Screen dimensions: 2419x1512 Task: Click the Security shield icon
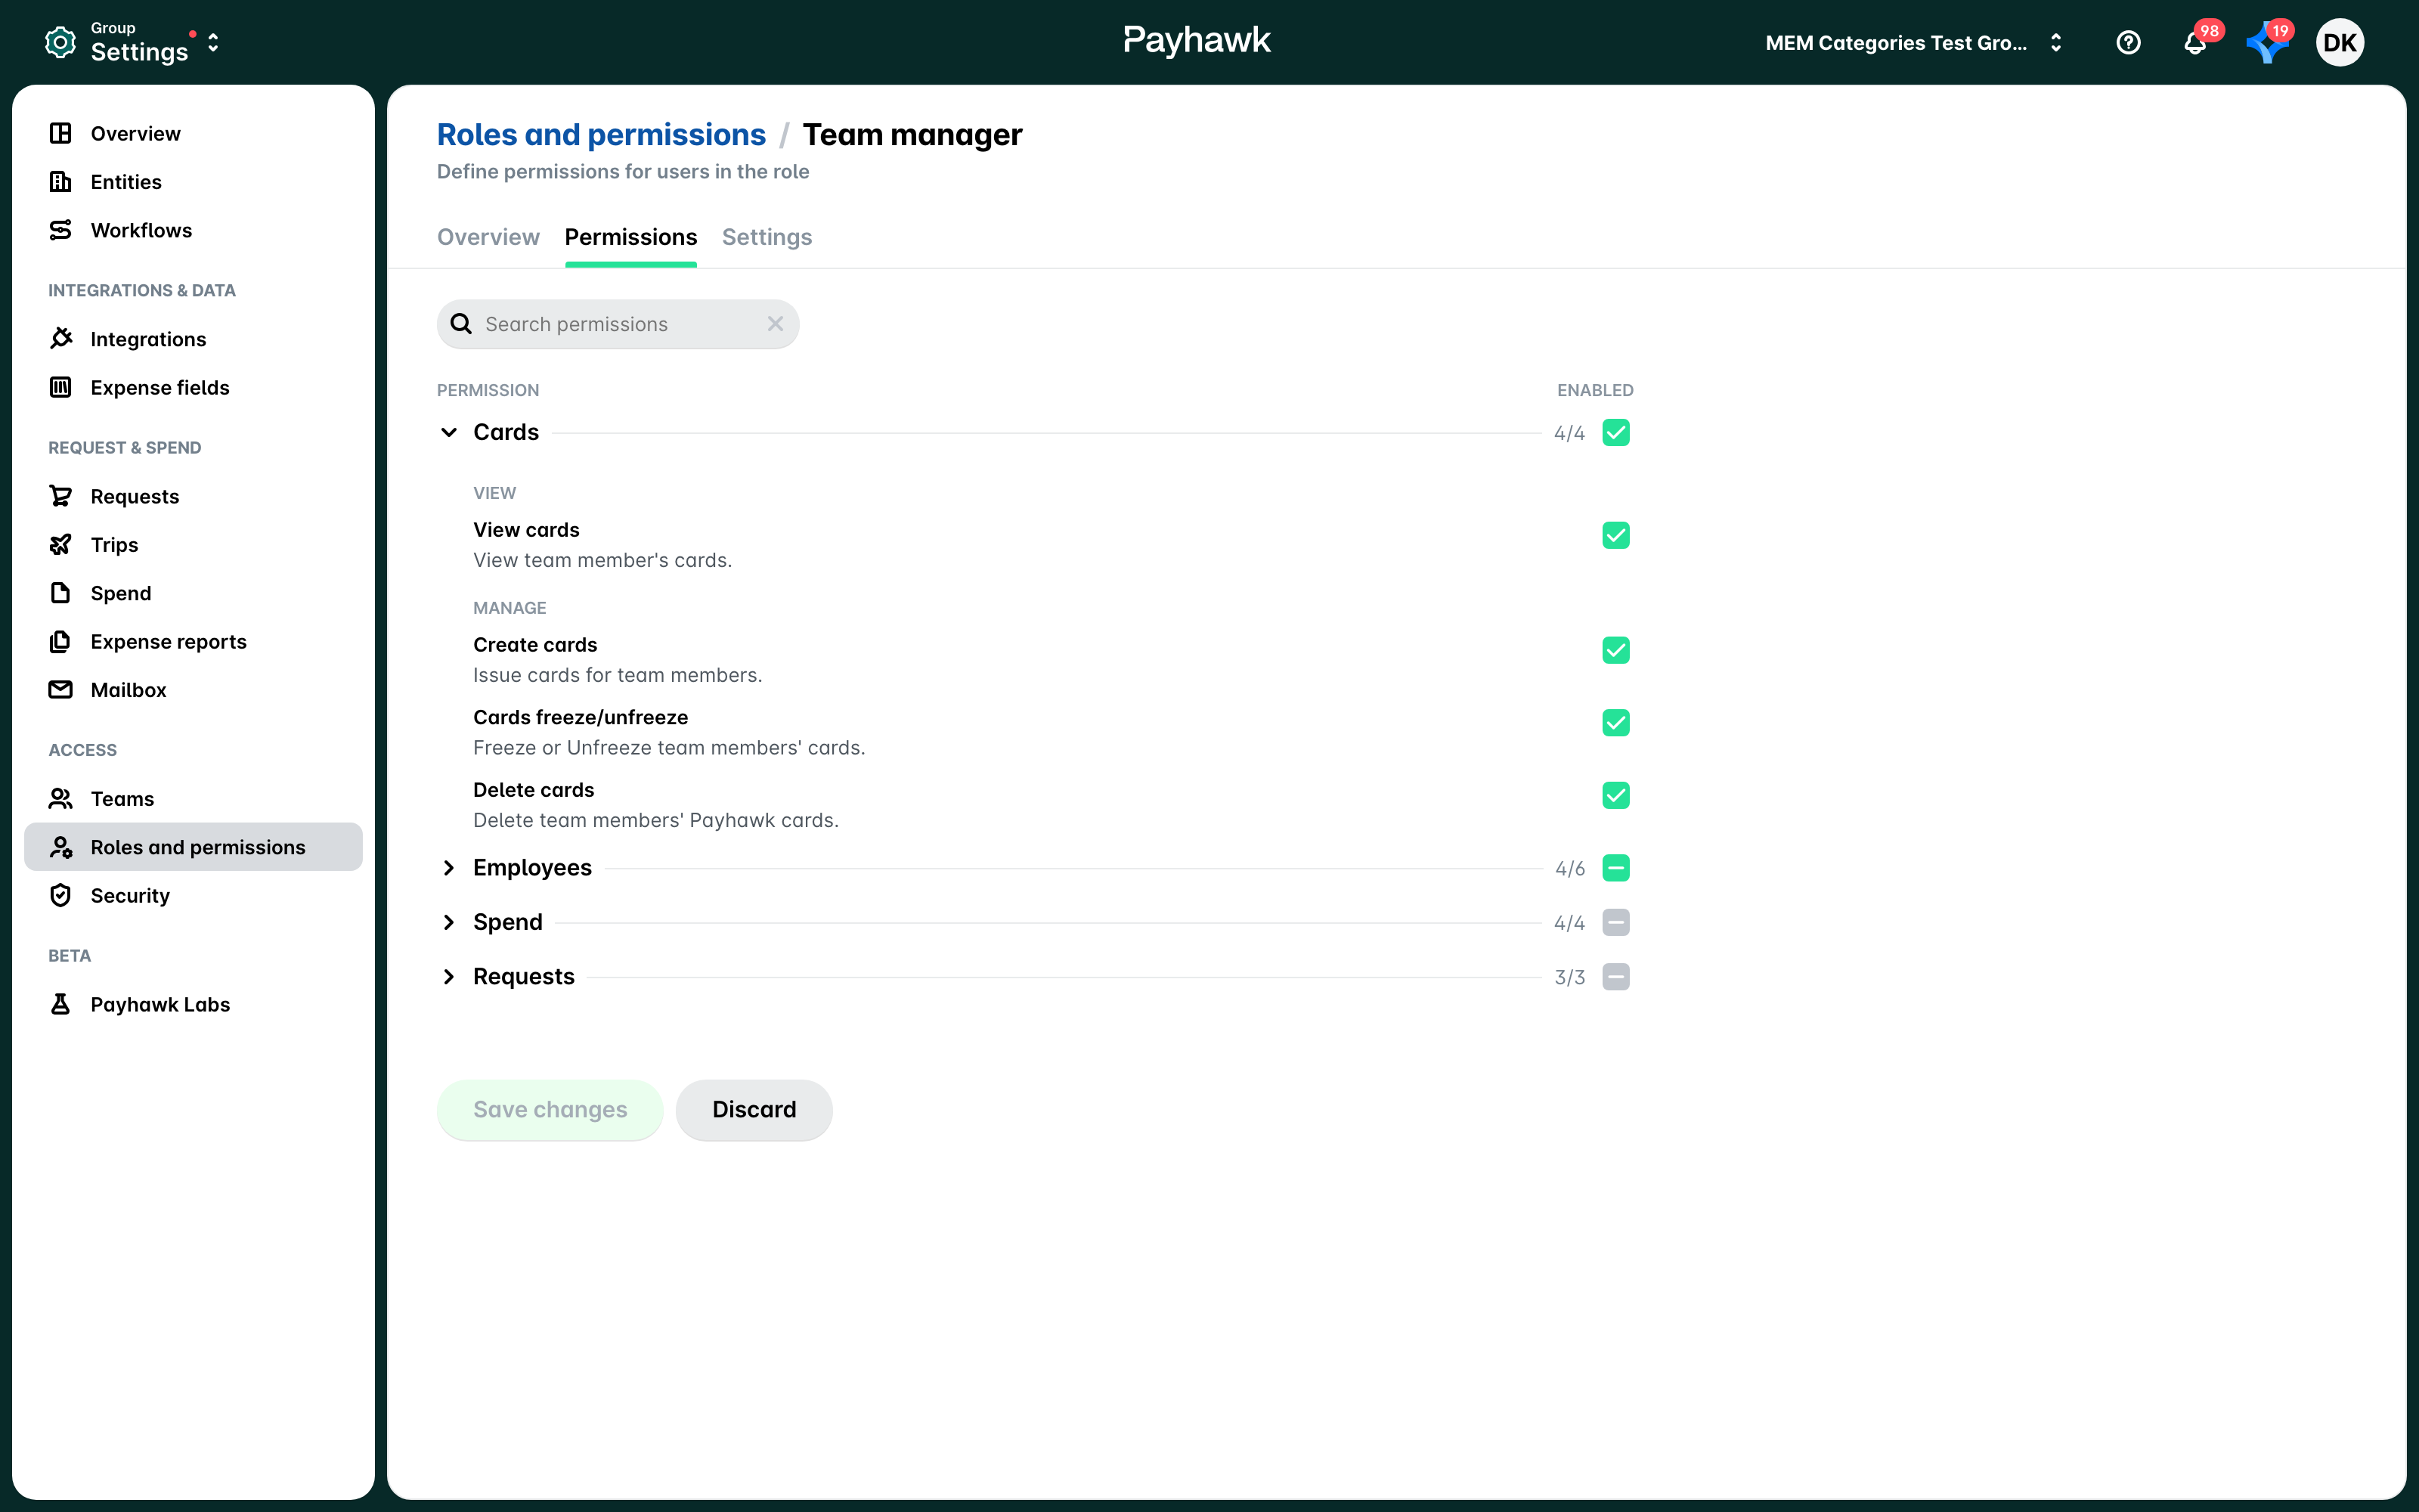60,895
